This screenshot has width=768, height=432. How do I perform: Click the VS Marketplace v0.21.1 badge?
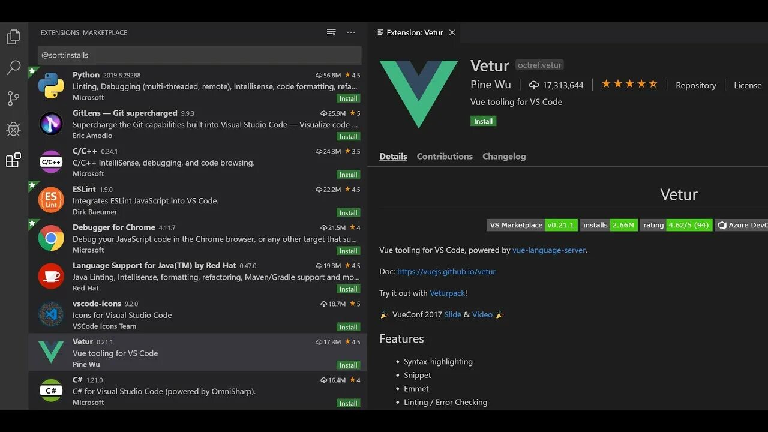tap(532, 225)
